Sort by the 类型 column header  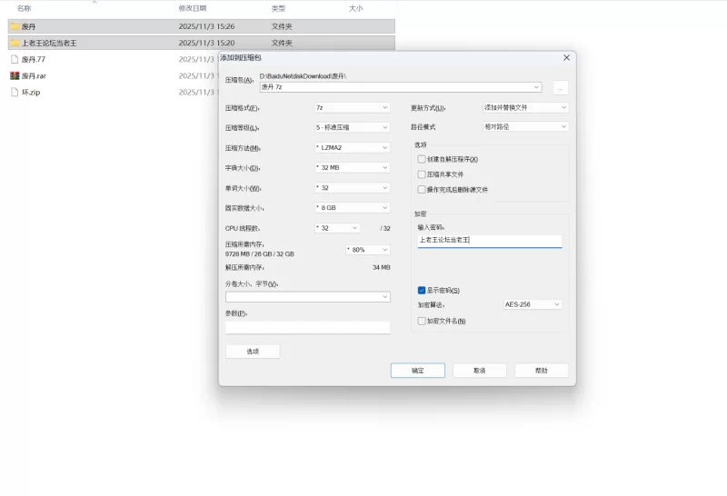point(278,8)
